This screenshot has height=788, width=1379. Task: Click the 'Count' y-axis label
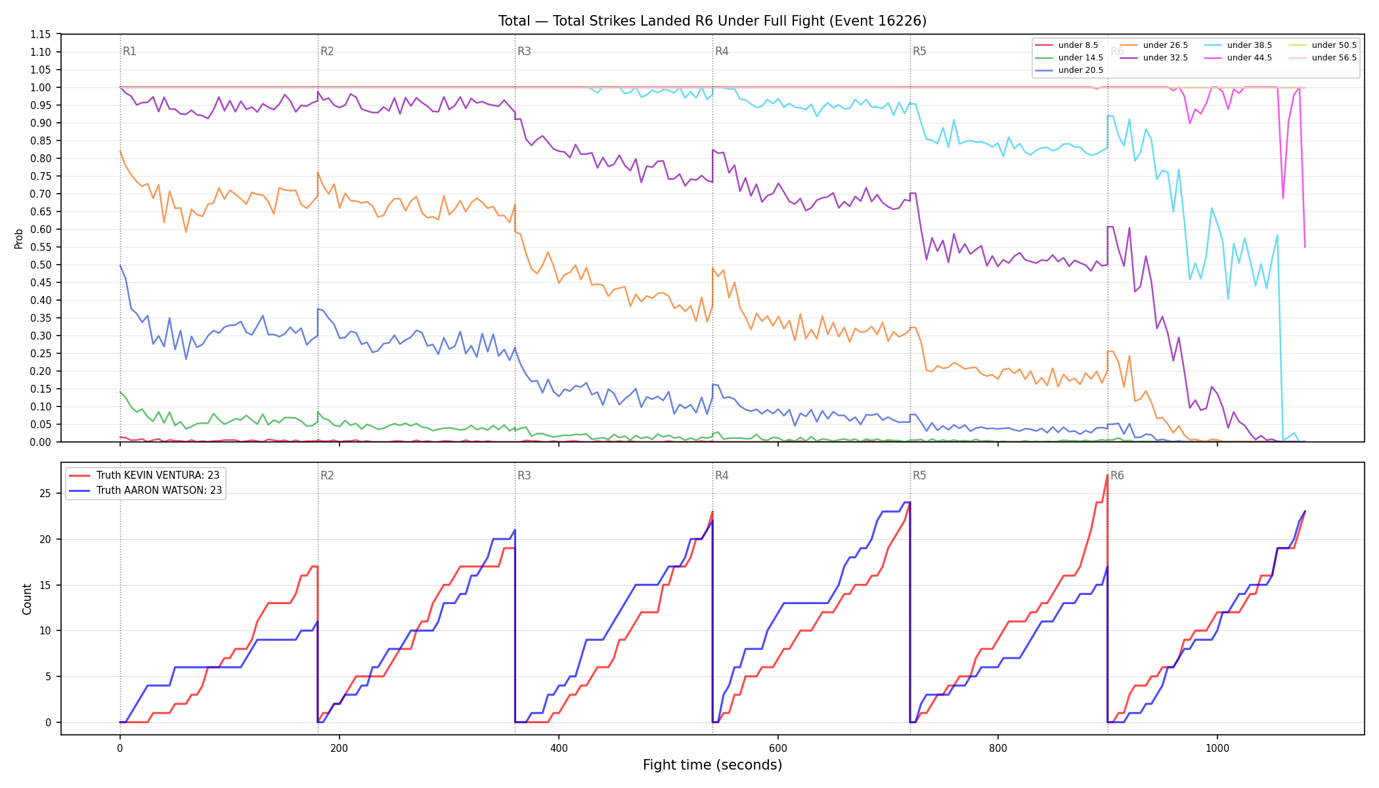(27, 599)
